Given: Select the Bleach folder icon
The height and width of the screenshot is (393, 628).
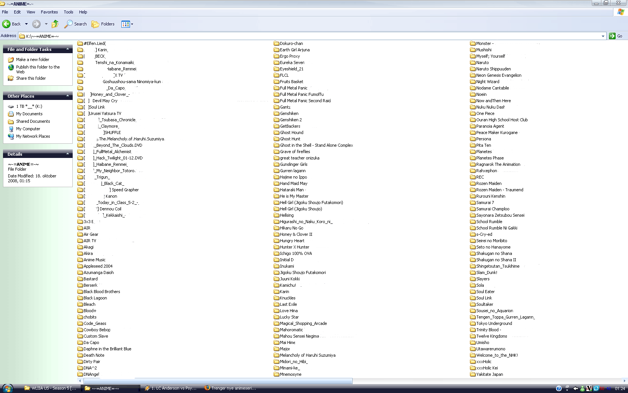Looking at the screenshot, I should click(80, 304).
